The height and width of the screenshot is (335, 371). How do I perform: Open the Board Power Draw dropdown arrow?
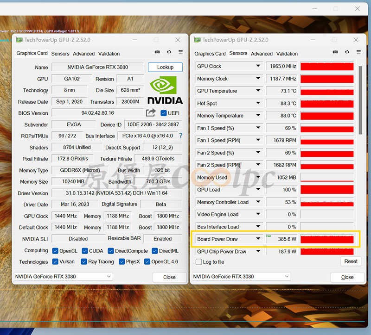tap(258, 239)
